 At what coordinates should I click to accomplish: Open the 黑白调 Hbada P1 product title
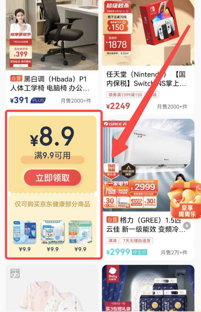pos(50,84)
